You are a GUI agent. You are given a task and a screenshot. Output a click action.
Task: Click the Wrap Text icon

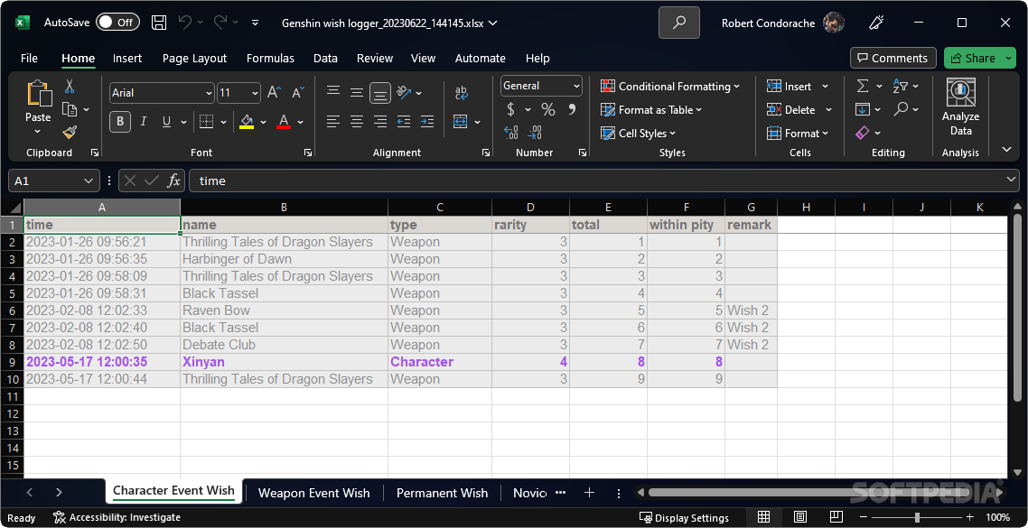pos(461,92)
